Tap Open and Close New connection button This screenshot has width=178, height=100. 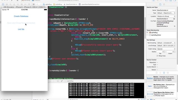click(21, 23)
